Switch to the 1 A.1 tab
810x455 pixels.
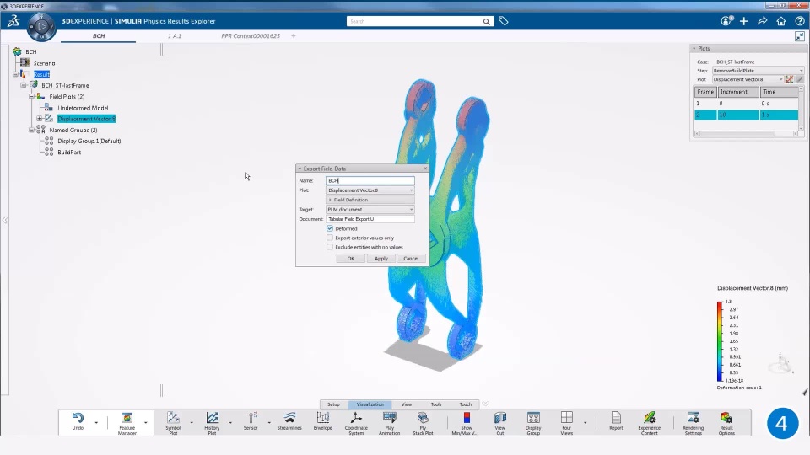[174, 36]
